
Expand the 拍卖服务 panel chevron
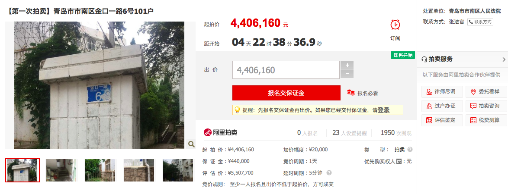coord(504,59)
